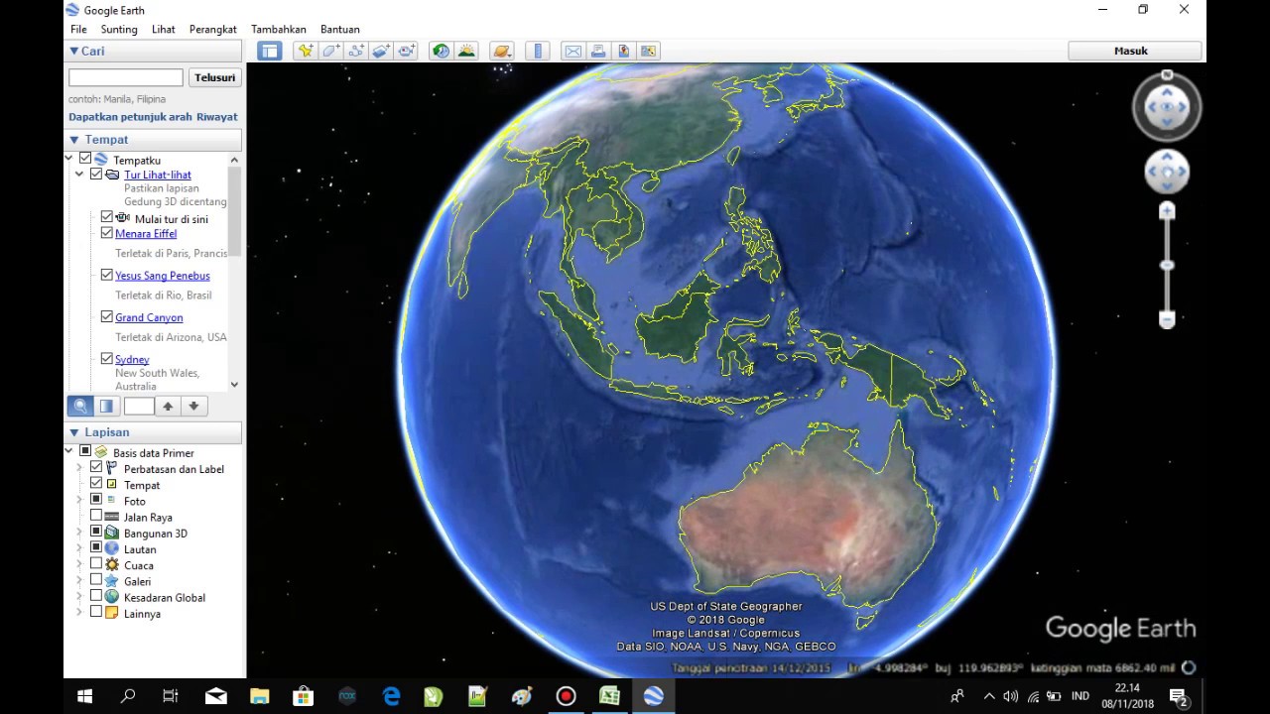
Task: Open the Sunting menu
Action: pyautogui.click(x=119, y=30)
